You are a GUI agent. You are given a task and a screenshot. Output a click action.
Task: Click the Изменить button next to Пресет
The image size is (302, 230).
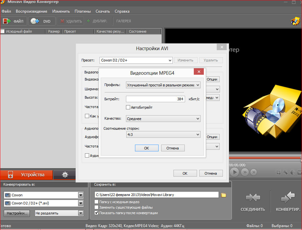click(186, 60)
